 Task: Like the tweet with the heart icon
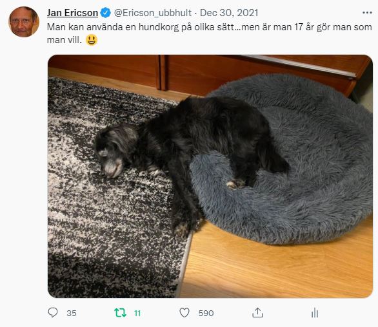184,313
